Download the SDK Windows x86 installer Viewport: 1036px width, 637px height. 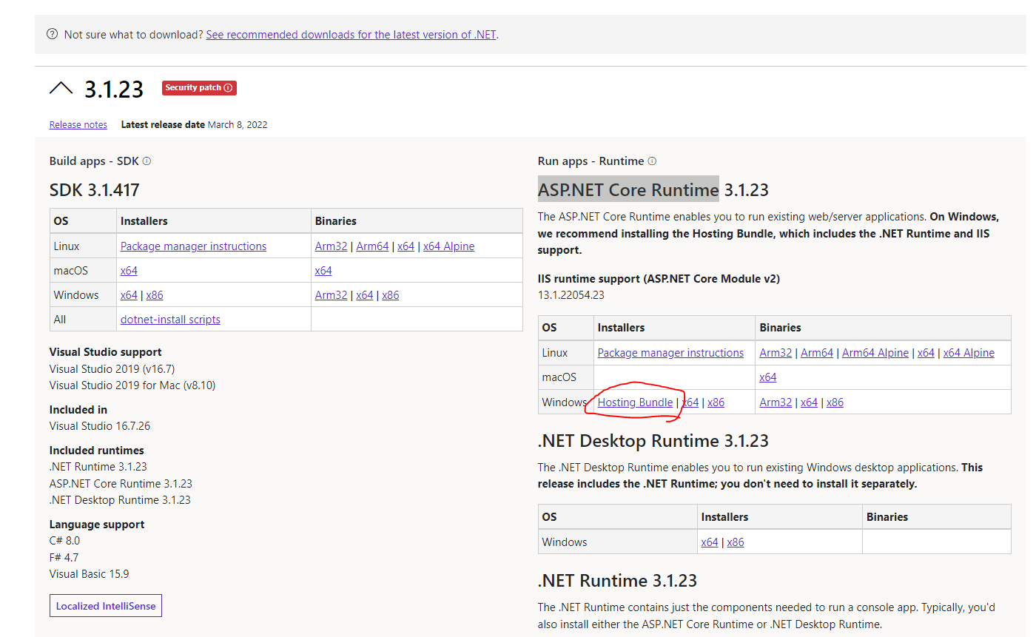[x=155, y=295]
